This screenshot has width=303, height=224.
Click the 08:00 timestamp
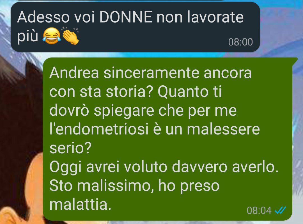(x=240, y=42)
